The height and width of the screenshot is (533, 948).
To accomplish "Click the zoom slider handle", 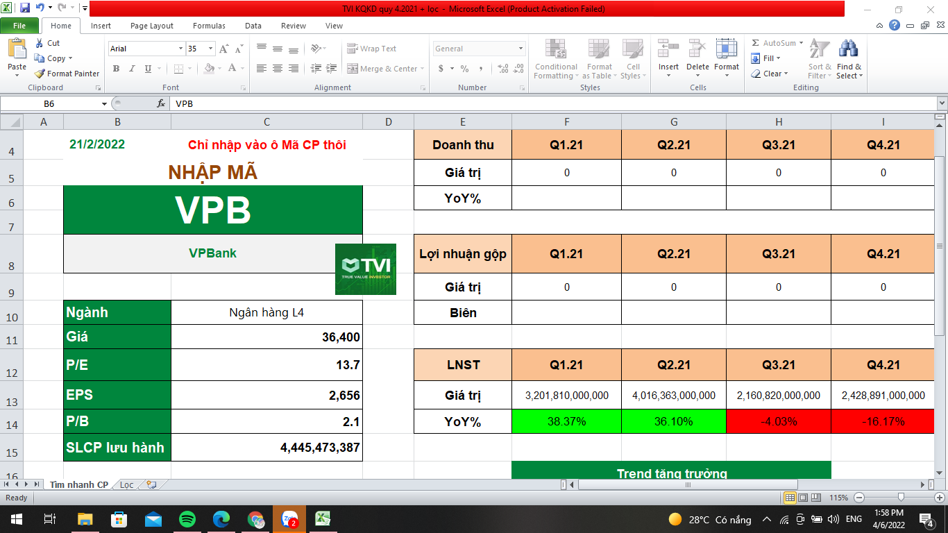I will click(901, 498).
